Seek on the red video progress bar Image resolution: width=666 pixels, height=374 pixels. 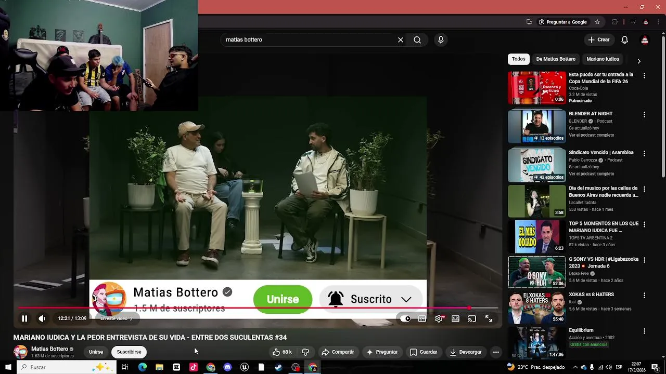click(258, 308)
